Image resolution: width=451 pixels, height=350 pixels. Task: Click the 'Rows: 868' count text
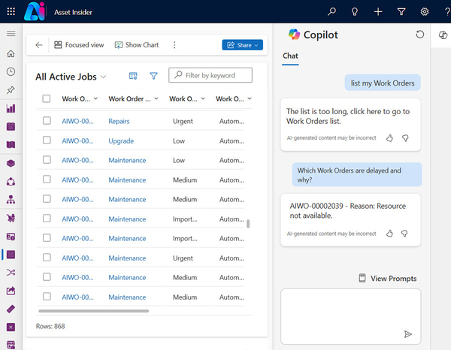click(x=50, y=326)
